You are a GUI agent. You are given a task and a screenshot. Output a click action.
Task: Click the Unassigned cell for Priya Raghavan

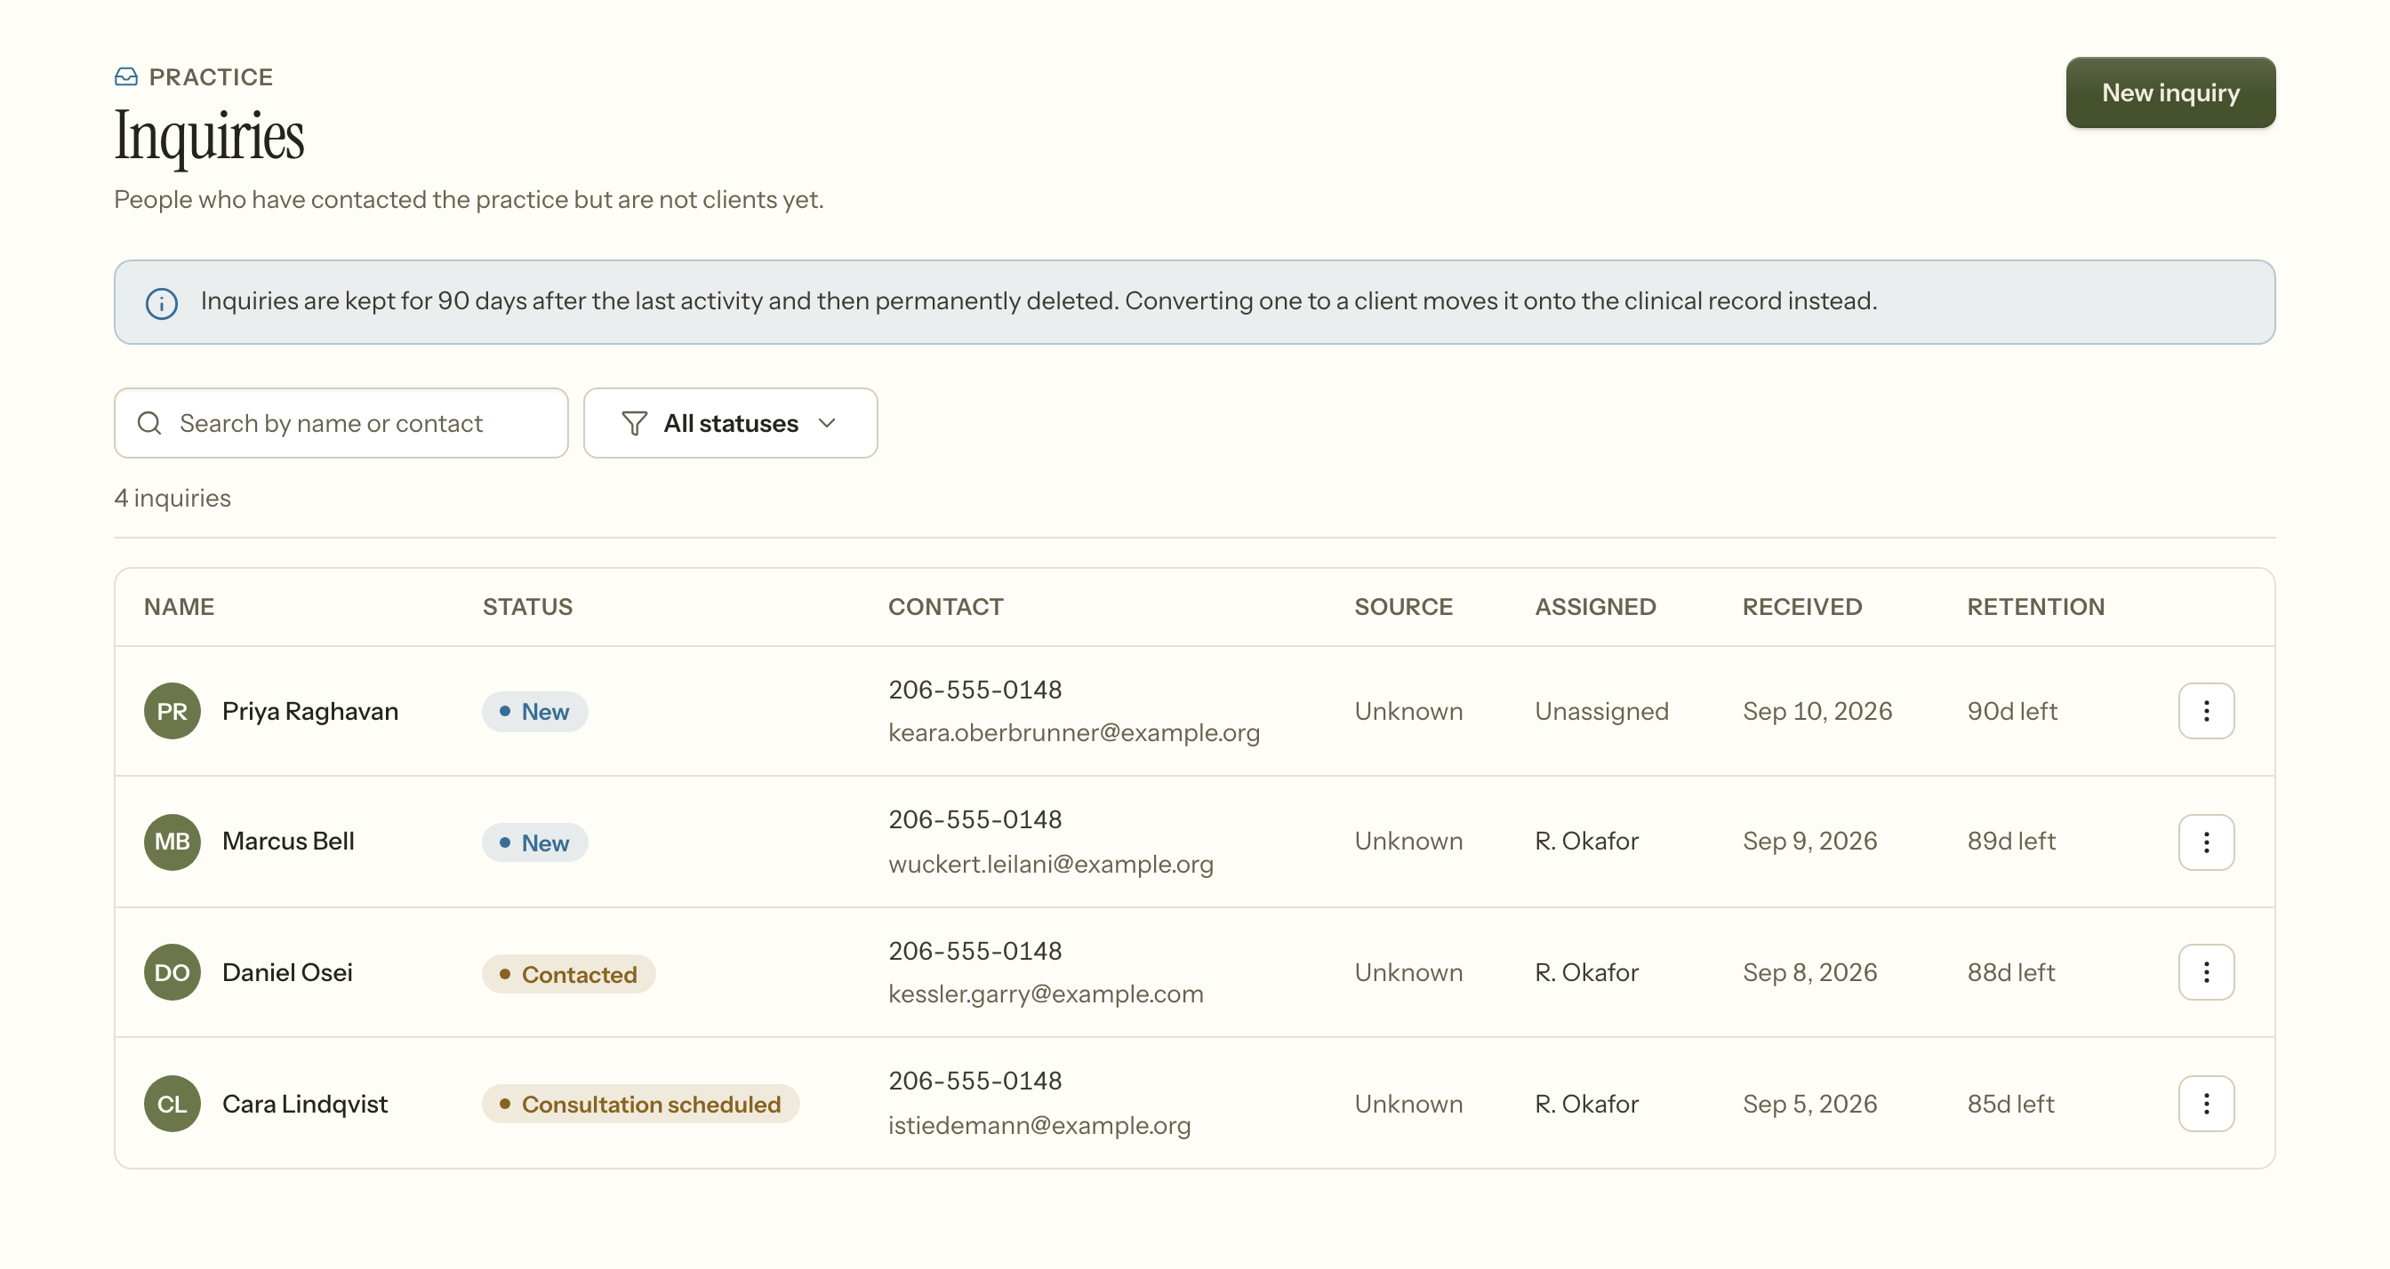[1601, 712]
